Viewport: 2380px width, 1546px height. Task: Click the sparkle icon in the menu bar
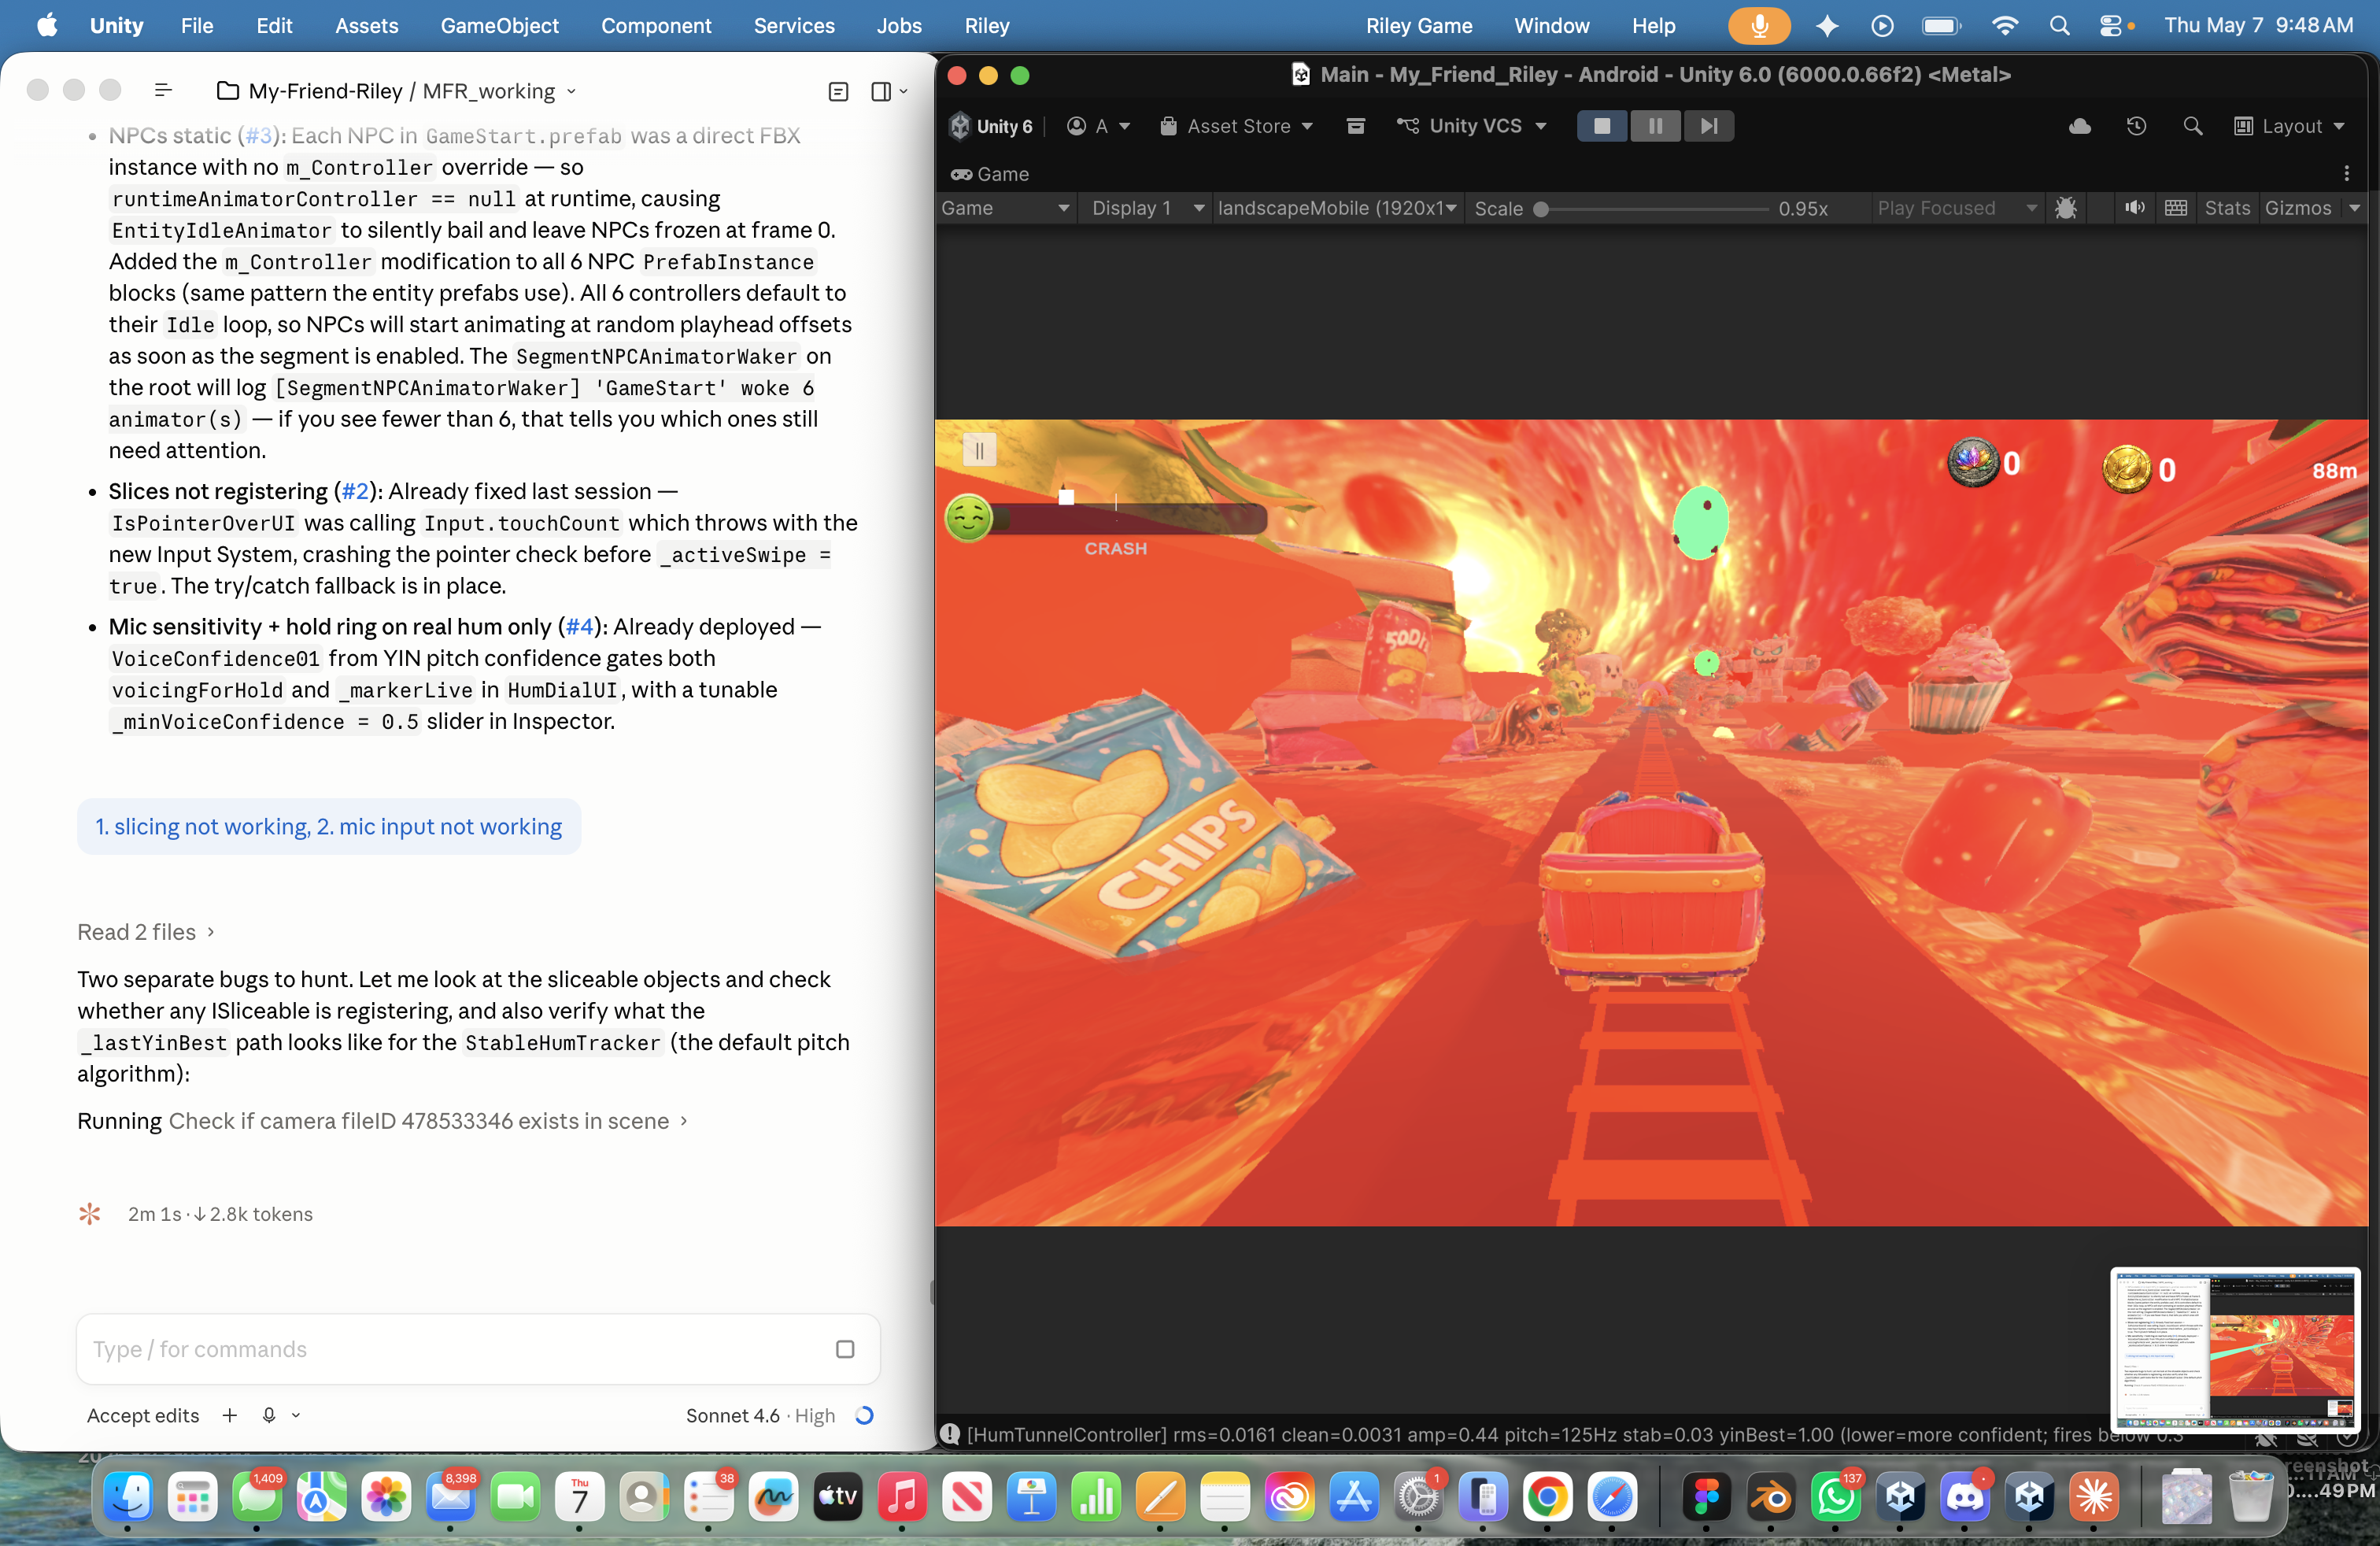(x=1827, y=25)
